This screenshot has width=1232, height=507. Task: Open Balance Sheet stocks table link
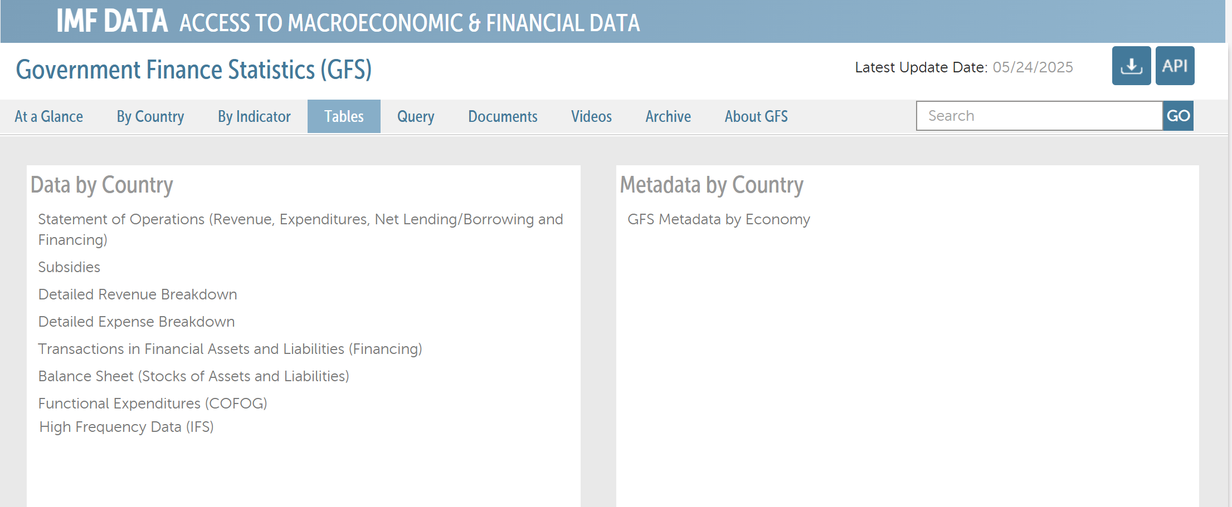(x=193, y=376)
